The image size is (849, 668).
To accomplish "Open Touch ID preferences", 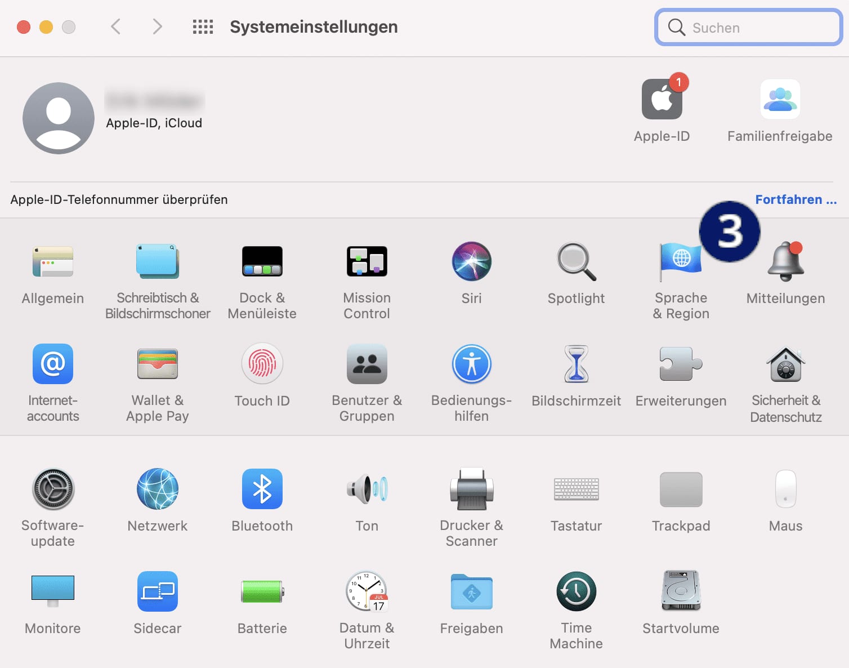I will click(x=262, y=364).
